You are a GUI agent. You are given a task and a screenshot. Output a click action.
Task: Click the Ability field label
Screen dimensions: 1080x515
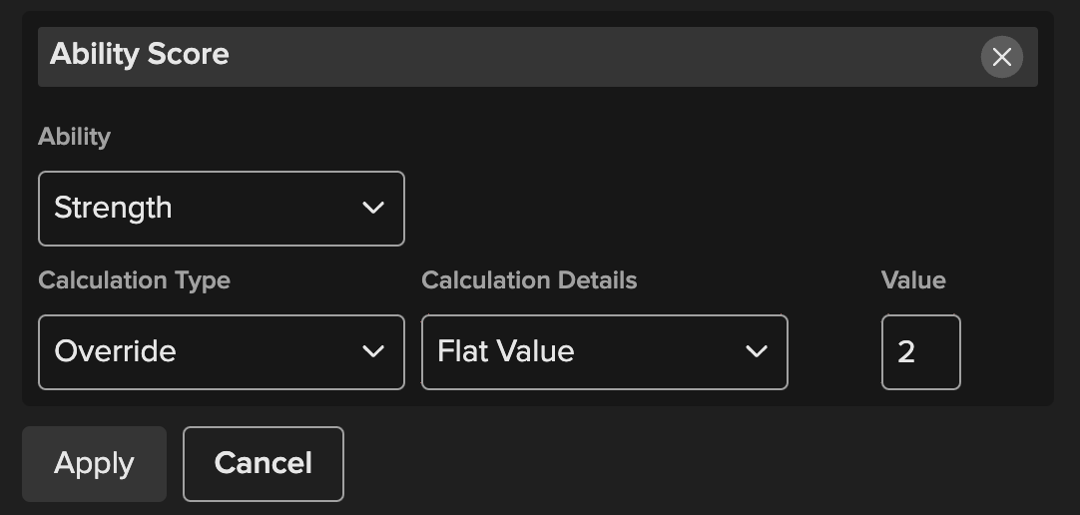[74, 137]
